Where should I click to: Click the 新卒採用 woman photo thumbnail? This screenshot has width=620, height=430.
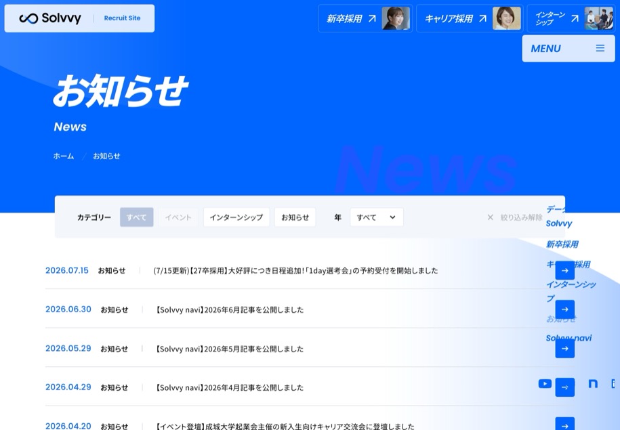tap(396, 18)
